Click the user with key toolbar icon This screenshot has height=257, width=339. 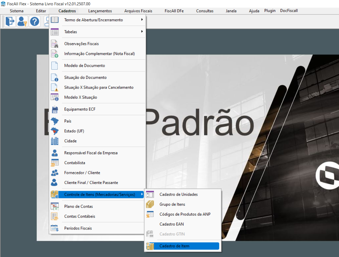pos(22,21)
